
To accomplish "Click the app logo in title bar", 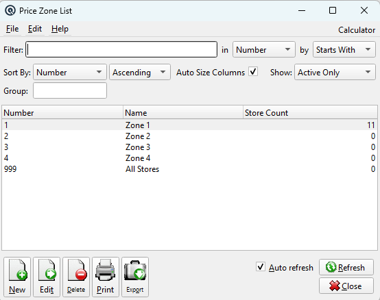I will (x=10, y=11).
